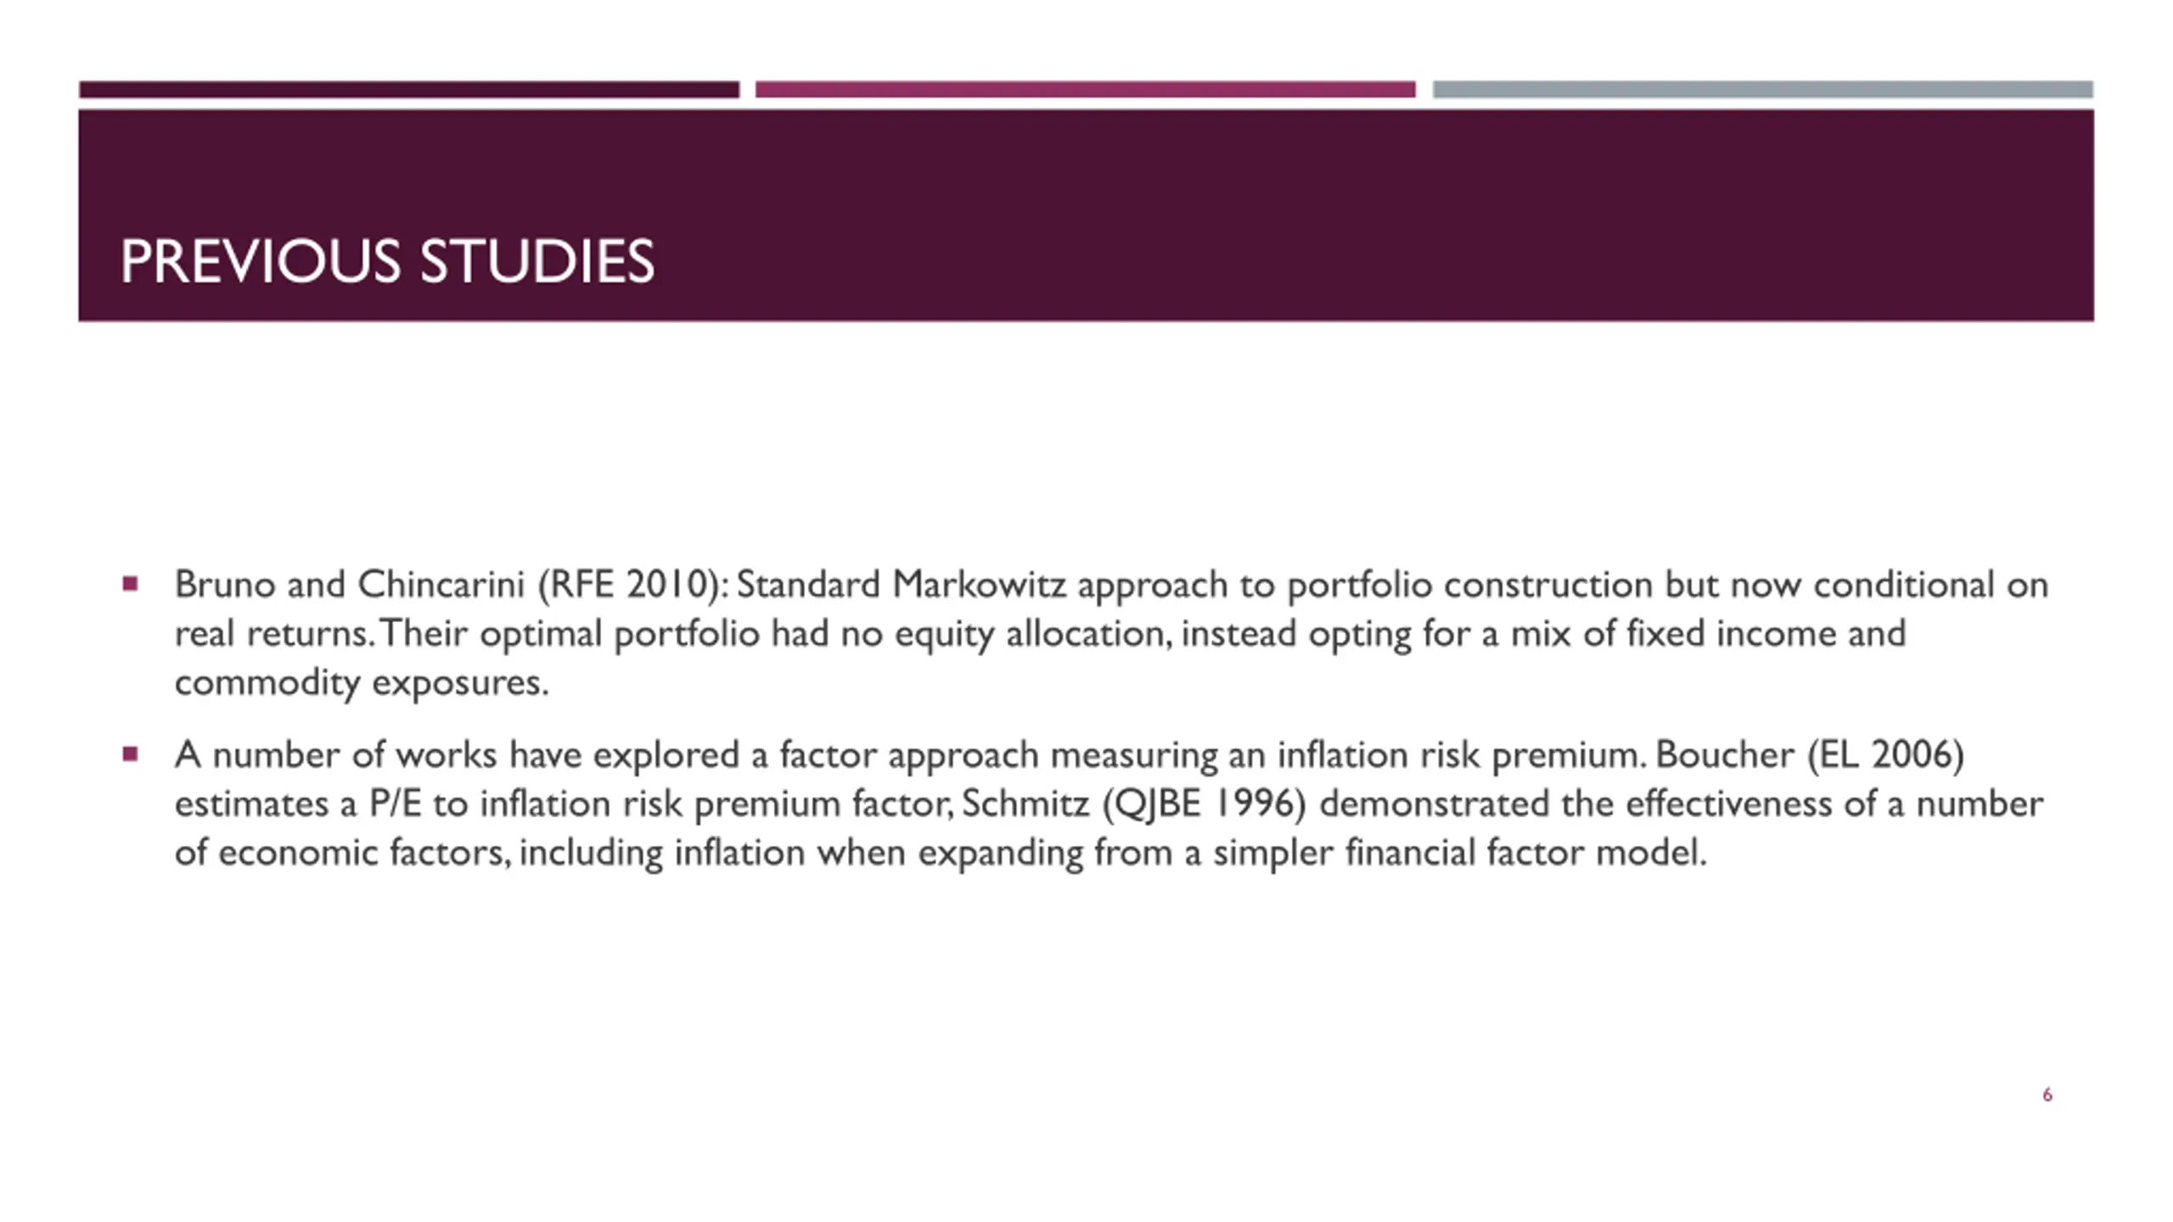Select the dark maroon accent bar at the top
Screen dimensions: 2173x1222
click(409, 89)
